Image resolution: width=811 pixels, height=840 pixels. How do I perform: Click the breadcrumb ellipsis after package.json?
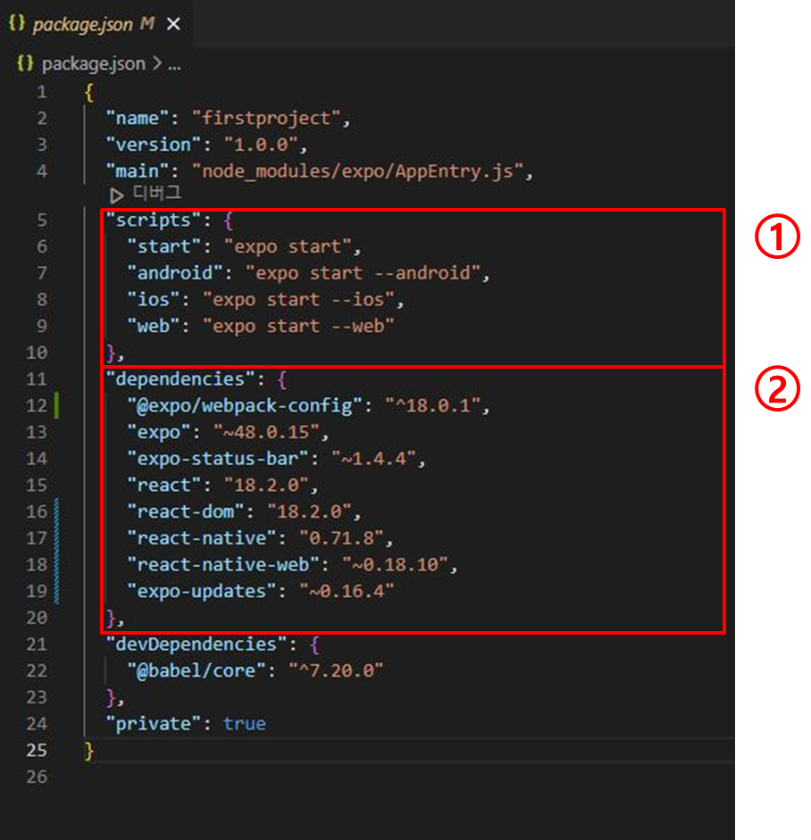(174, 65)
